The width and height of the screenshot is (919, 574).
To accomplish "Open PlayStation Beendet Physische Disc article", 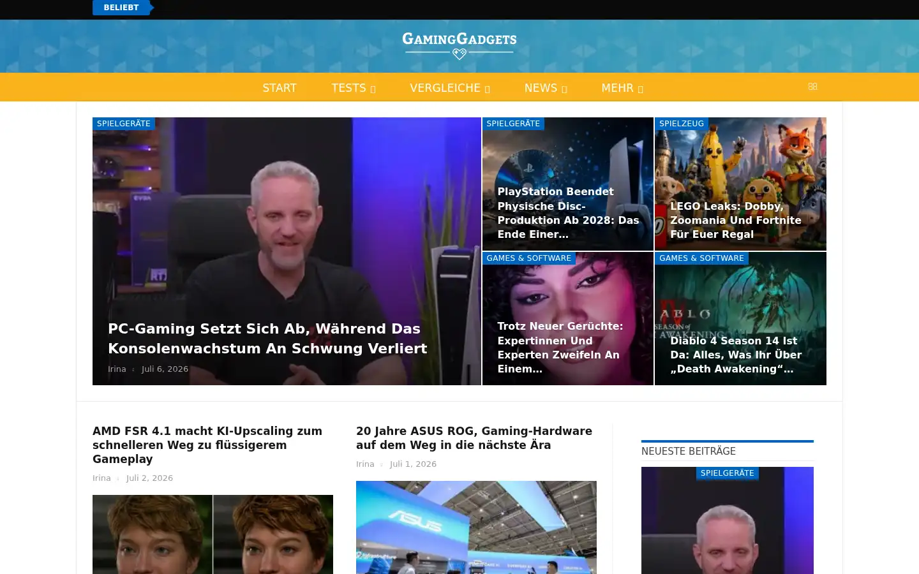I will pos(568,213).
